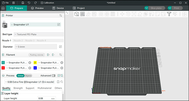Select the Measure caliper tool
The height and width of the screenshot is (101, 189).
coord(175,14)
